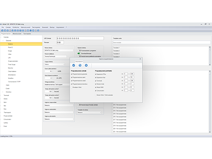Toggle the Funzionamento a programmi switch

(79, 50)
